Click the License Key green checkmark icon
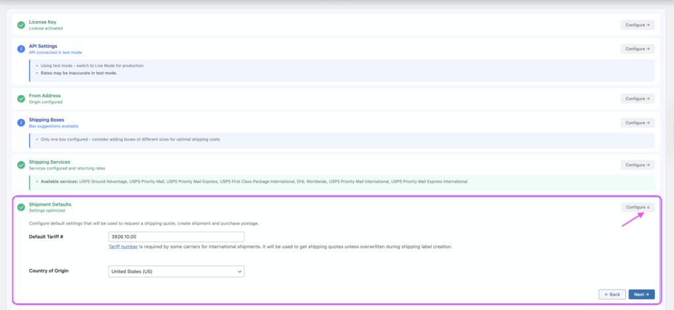This screenshot has width=674, height=310. pos(21,25)
